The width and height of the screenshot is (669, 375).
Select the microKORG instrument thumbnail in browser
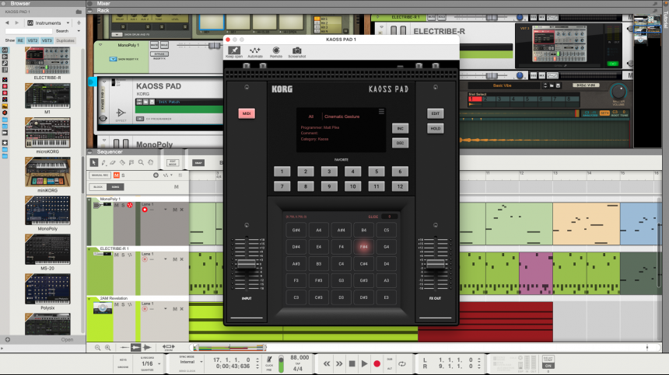tap(47, 133)
